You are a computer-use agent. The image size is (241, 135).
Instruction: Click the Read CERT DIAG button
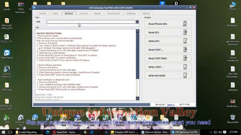(168, 58)
